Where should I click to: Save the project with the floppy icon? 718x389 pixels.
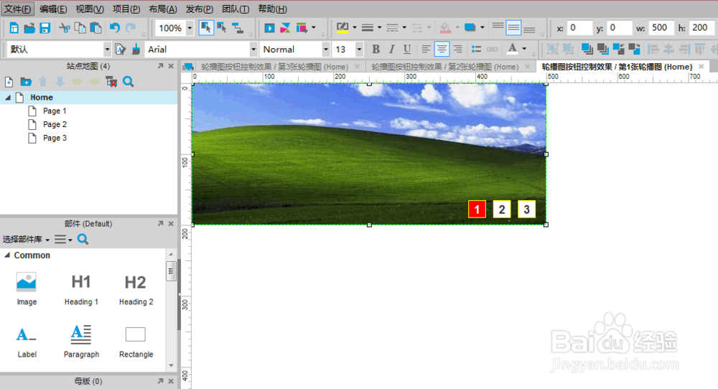click(45, 28)
